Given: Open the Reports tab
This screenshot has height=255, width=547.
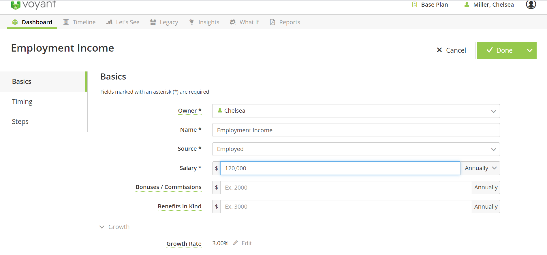Looking at the screenshot, I should [x=285, y=22].
